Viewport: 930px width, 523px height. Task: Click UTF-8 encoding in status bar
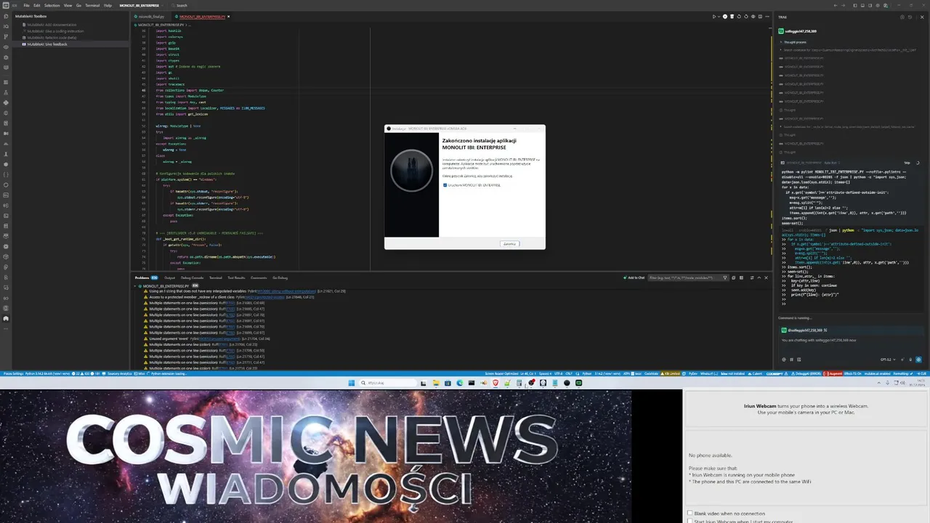558,373
